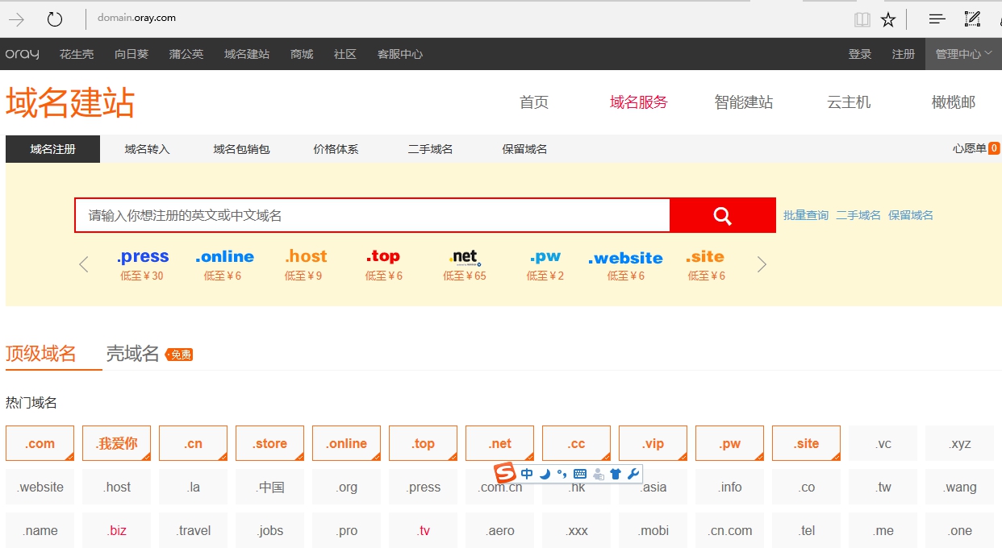Uncheck the .store domain option

point(269,443)
